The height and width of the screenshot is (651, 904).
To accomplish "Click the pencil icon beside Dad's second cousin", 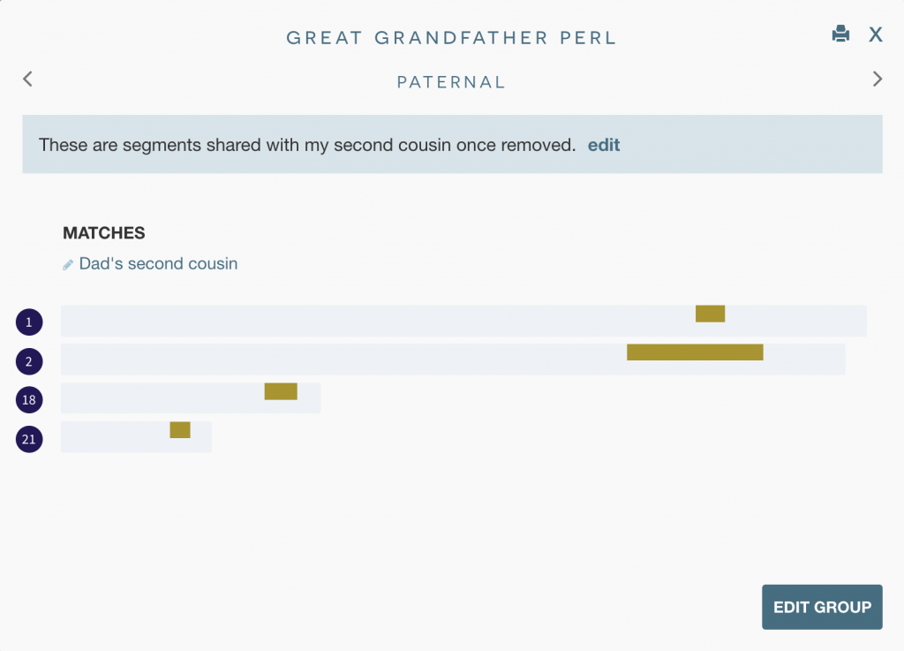I will (68, 265).
